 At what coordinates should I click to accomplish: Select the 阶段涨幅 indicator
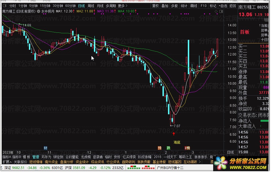click(145, 157)
